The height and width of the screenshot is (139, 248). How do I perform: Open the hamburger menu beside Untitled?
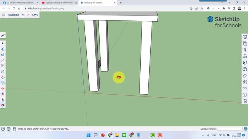3,15
